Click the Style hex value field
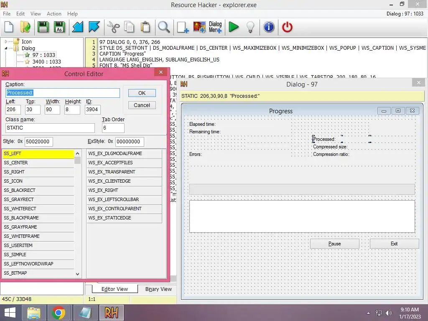This screenshot has height=321, width=428. [x=38, y=142]
